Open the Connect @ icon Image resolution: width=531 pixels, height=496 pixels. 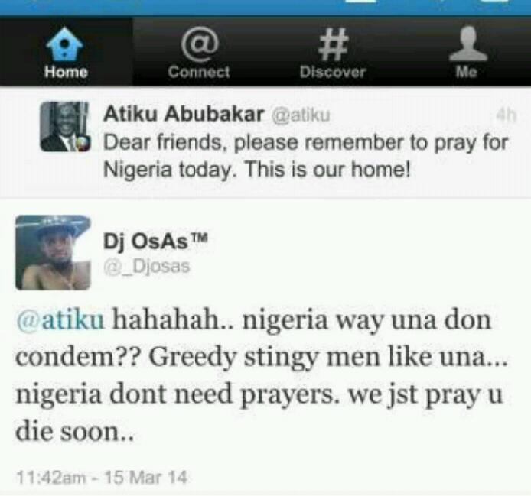click(x=200, y=44)
